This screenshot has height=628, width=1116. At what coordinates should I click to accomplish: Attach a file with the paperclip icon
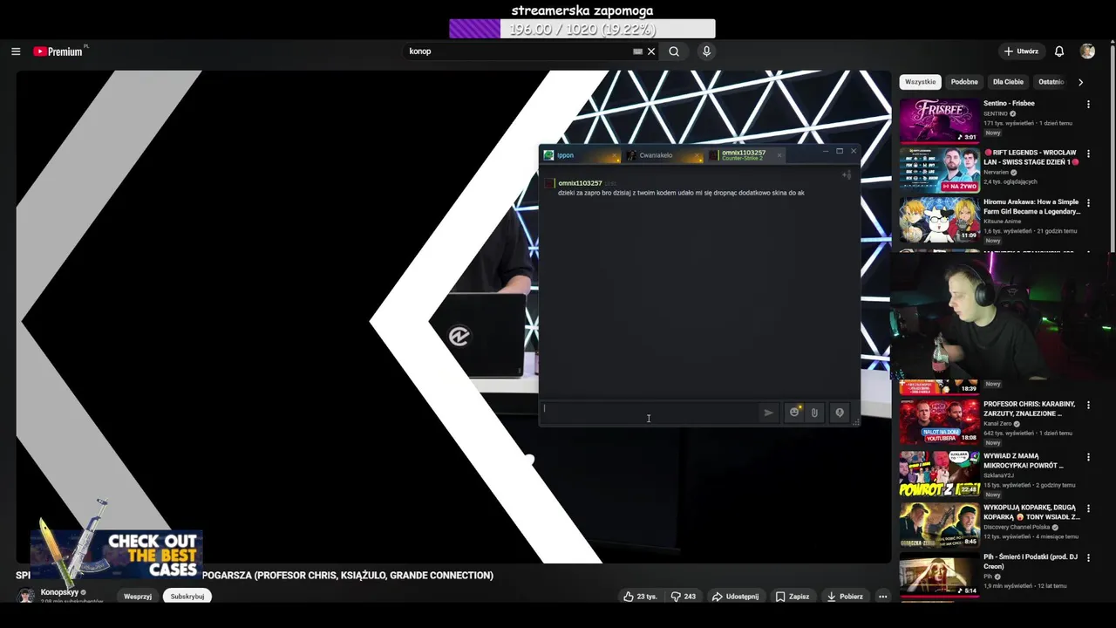(814, 413)
